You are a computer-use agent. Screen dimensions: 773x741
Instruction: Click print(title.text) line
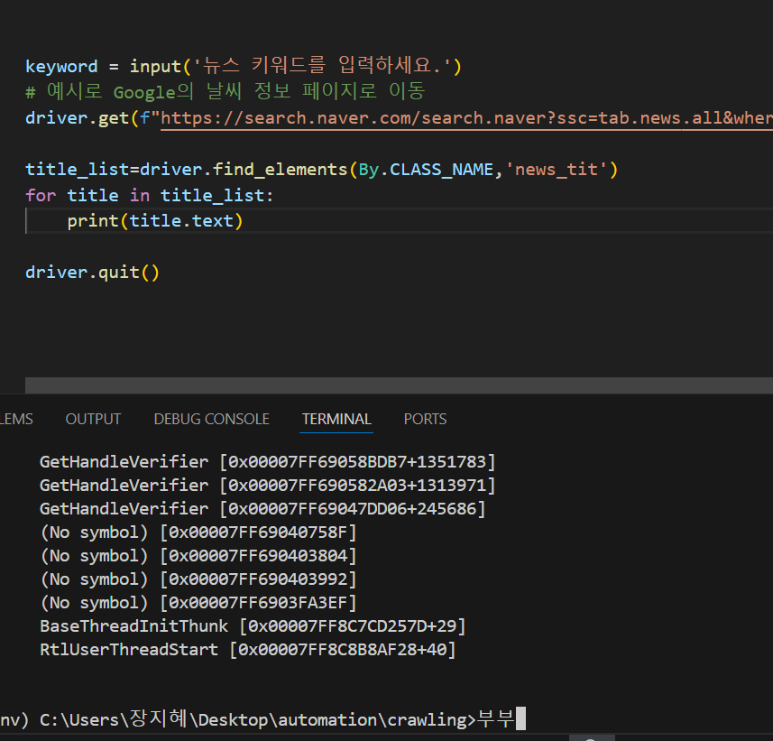(x=155, y=221)
